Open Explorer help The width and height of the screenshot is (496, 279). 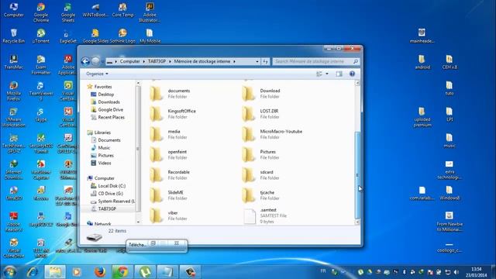click(x=352, y=74)
